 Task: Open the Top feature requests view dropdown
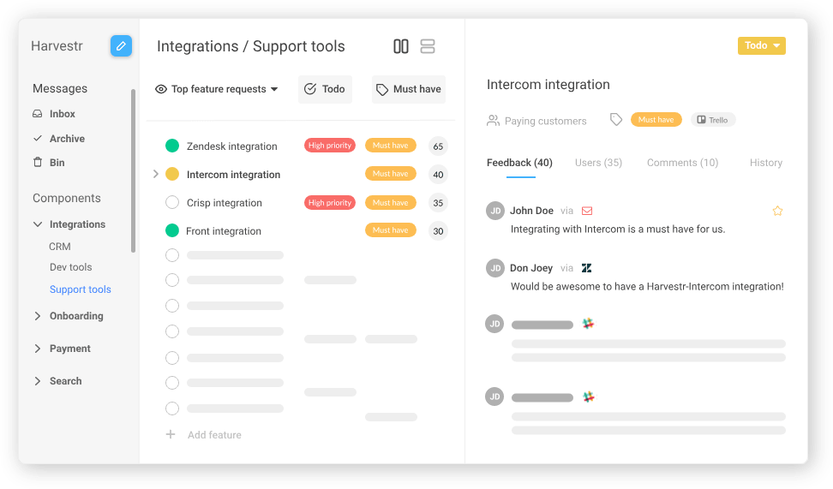[x=217, y=89]
